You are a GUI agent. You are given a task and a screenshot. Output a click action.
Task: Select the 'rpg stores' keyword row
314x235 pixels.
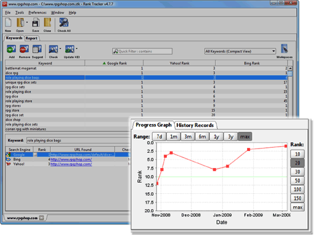coord(147,106)
